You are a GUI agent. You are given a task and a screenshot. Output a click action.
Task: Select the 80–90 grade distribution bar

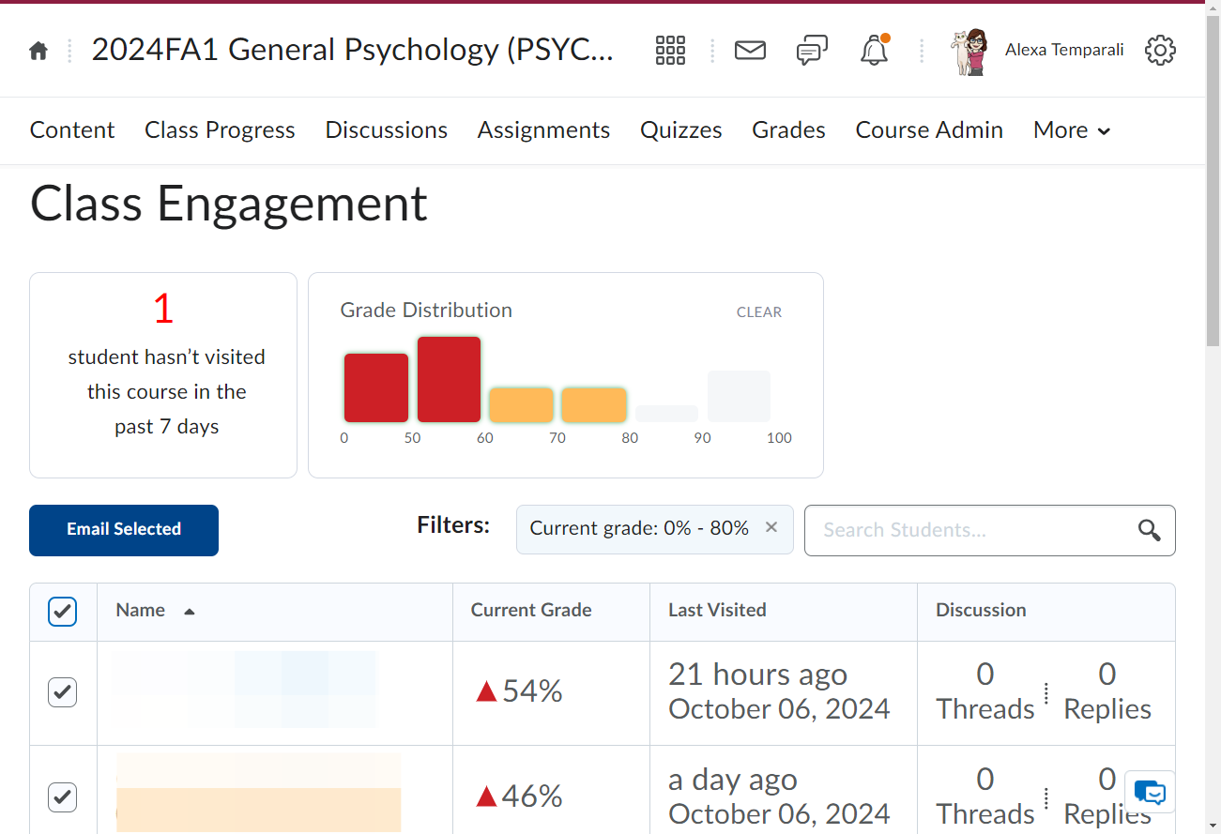[666, 414]
